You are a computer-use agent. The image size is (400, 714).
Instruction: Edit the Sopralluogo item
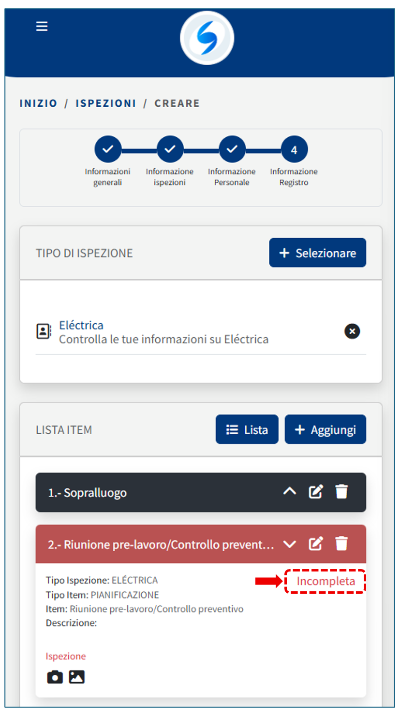316,492
